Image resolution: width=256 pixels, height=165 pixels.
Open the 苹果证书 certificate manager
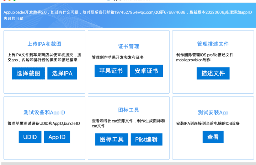coord(111,71)
